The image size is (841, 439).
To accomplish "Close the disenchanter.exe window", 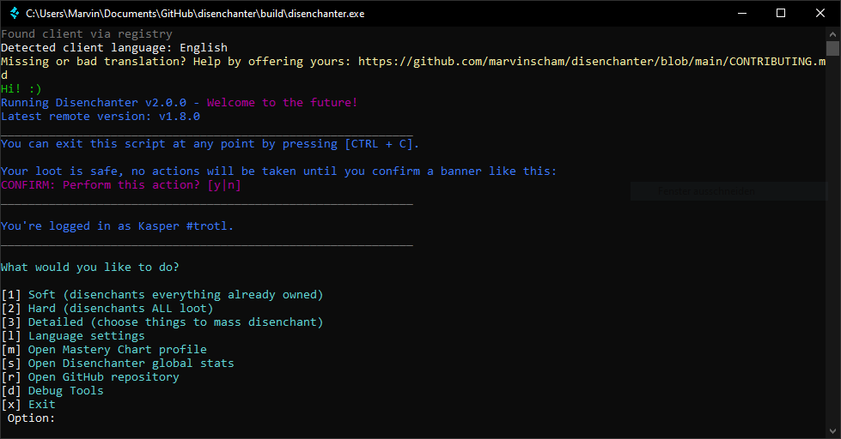I will [x=820, y=13].
